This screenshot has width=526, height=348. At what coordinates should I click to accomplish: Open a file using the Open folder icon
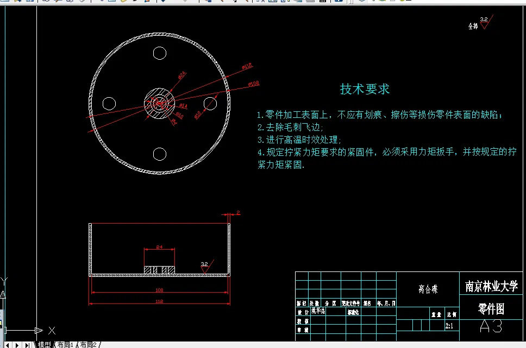18,2
